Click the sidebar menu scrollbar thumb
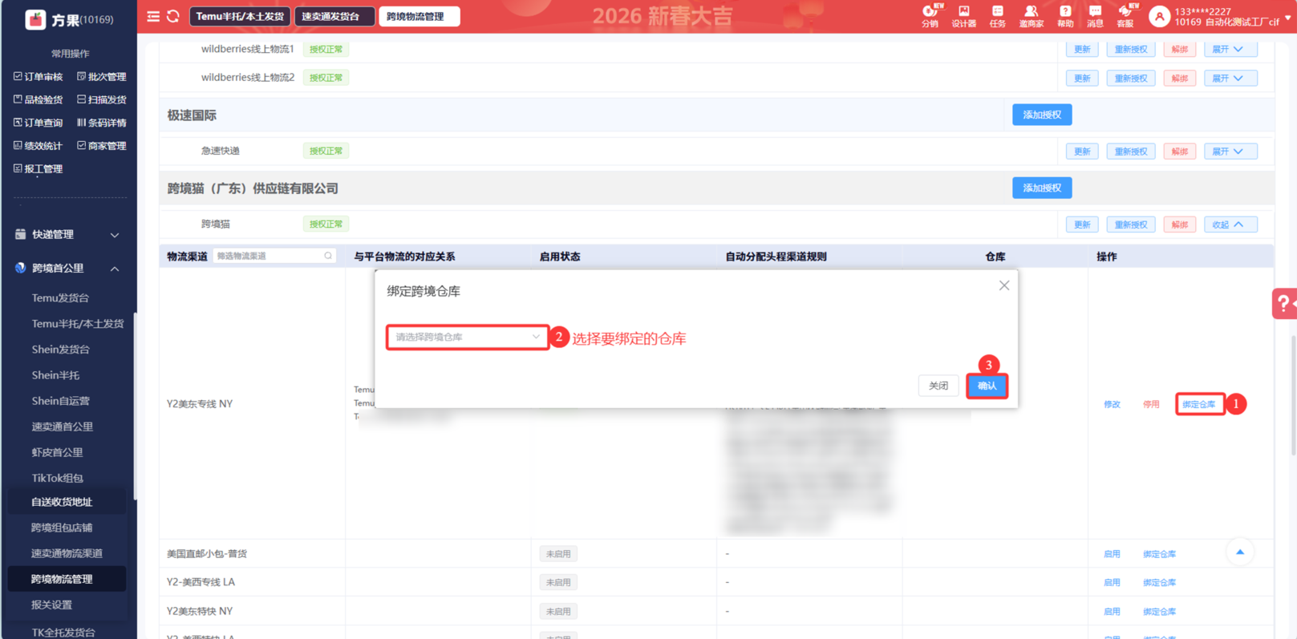The width and height of the screenshot is (1297, 639). click(135, 406)
